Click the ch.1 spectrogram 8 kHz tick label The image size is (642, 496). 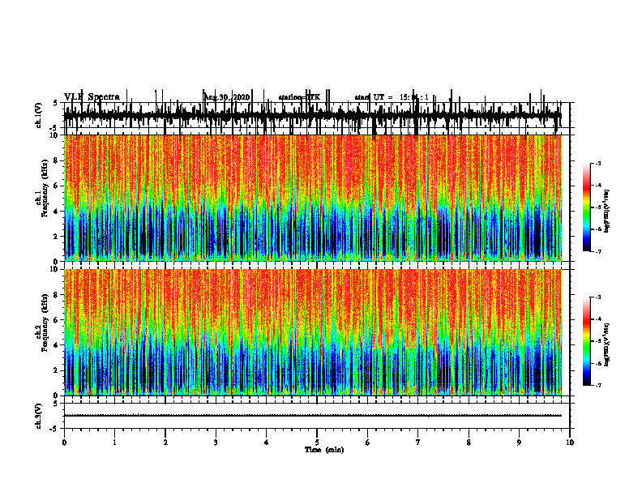[56, 160]
